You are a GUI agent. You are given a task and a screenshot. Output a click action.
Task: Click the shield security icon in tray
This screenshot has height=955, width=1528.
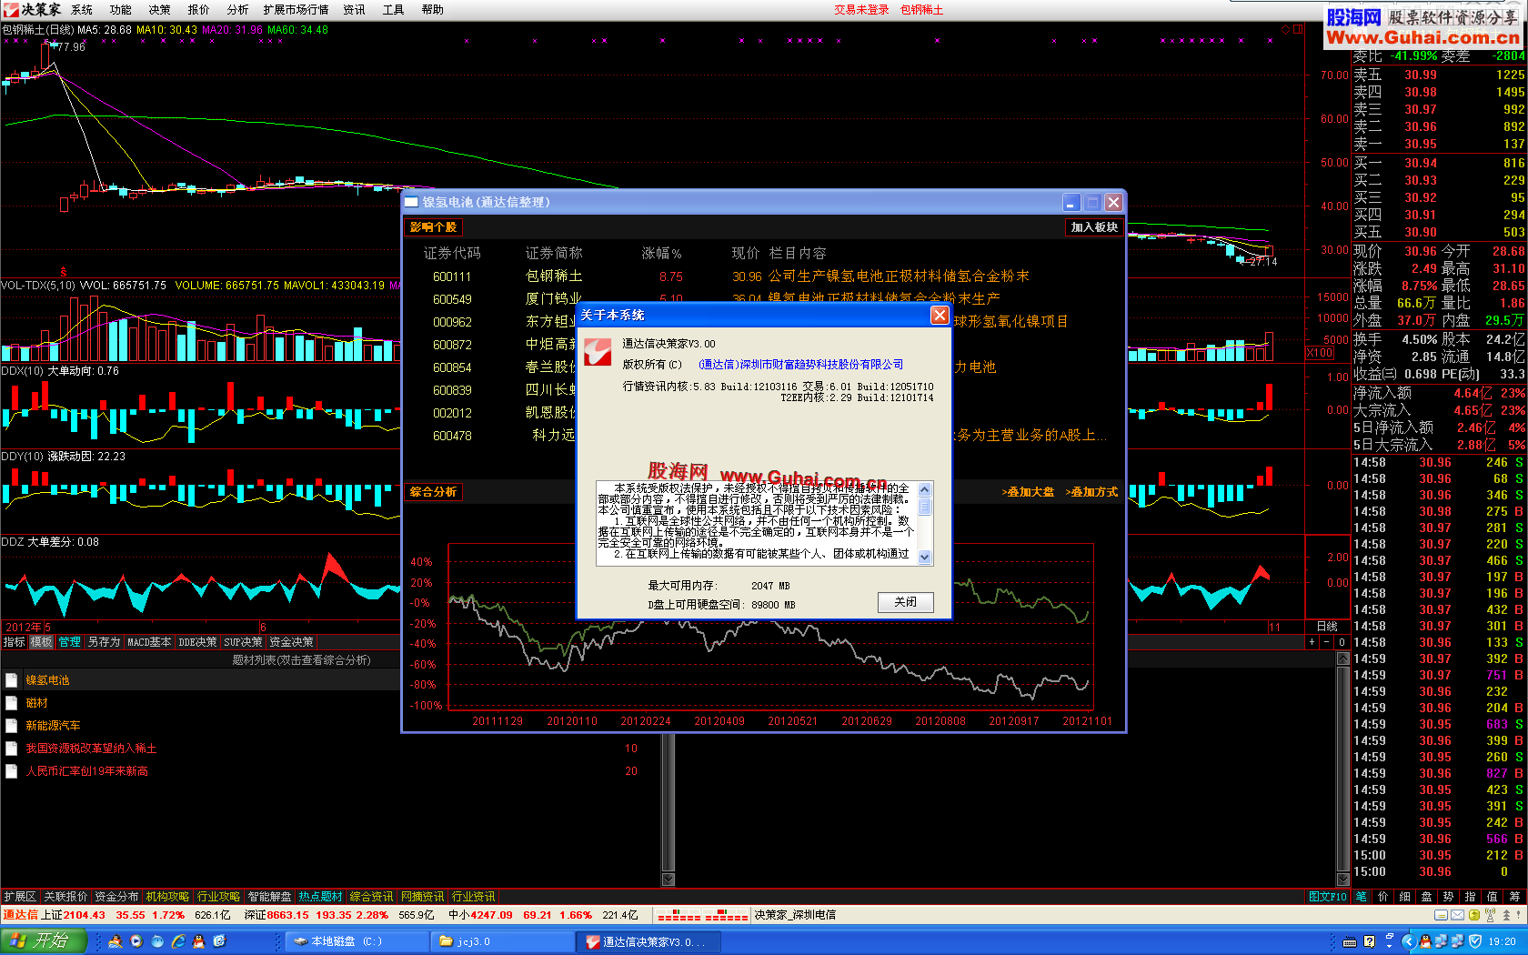1475,941
